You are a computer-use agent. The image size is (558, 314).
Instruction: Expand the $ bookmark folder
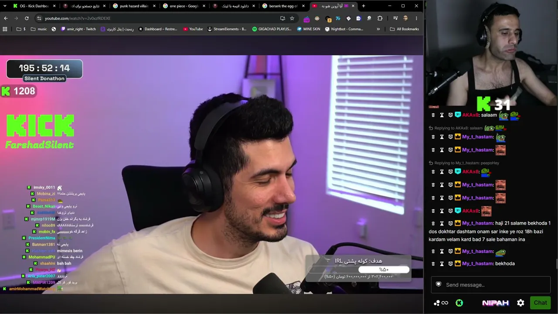click(x=21, y=29)
